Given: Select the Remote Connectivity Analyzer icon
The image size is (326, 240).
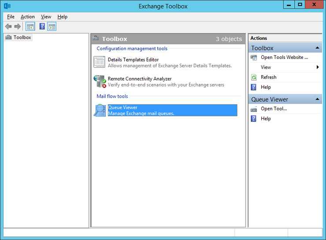Looking at the screenshot, I should (x=100, y=82).
